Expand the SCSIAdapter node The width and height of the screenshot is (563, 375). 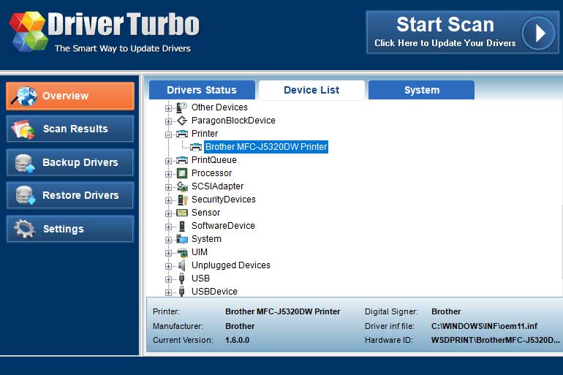click(x=168, y=187)
